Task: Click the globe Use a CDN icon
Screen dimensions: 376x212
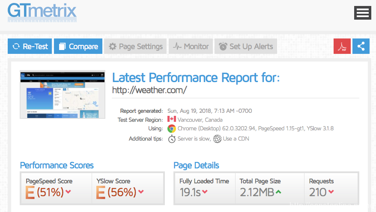Action: 217,139
